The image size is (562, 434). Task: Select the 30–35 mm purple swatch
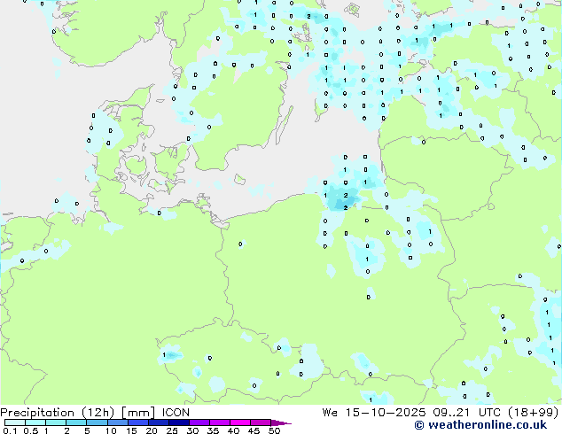(199, 422)
